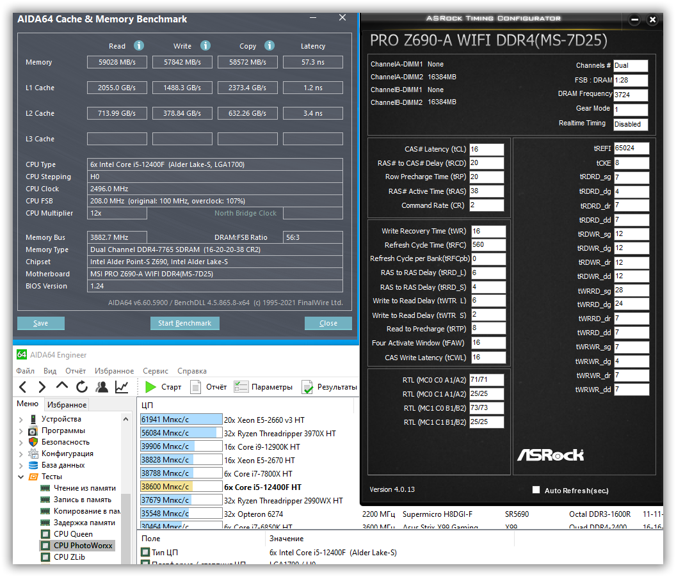Click the Realtime Timing Disabled field

631,124
